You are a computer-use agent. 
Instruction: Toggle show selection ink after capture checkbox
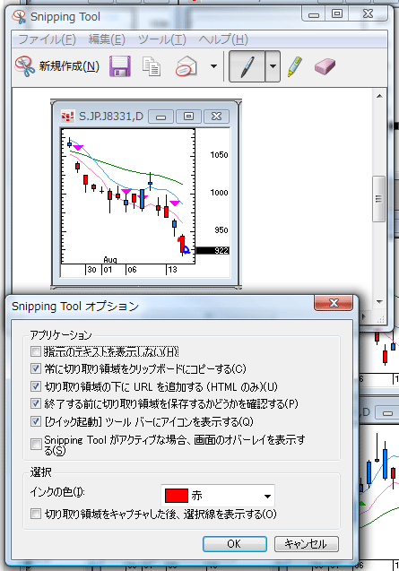pos(36,514)
